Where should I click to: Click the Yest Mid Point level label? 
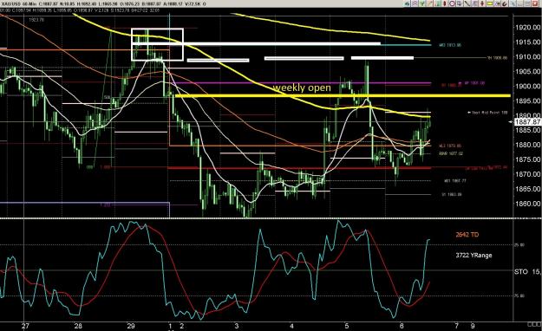[487, 113]
